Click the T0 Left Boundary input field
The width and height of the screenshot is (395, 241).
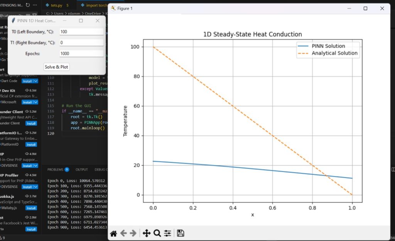click(x=81, y=32)
